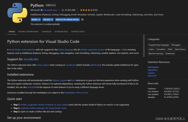This screenshot has height=122, width=188.
Task: Click the Installed extensions heading
Action: pos(20,74)
